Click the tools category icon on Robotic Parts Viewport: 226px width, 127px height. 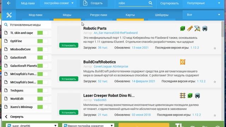[190, 28]
